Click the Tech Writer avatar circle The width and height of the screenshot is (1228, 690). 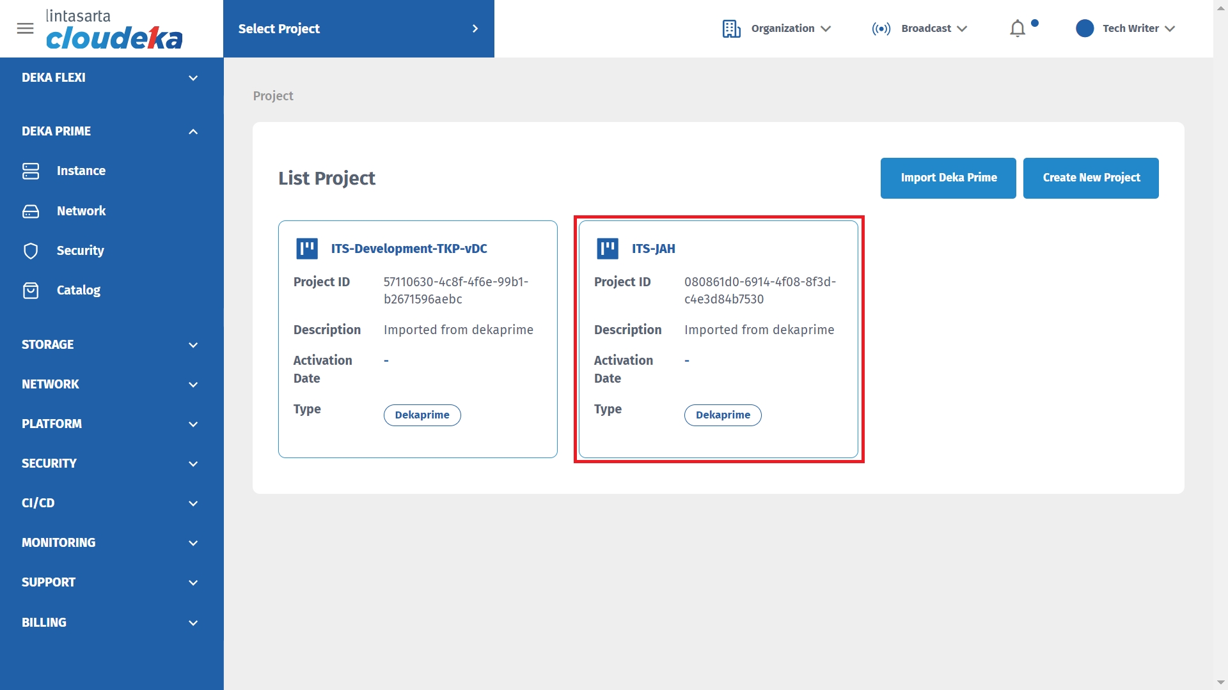click(1085, 29)
